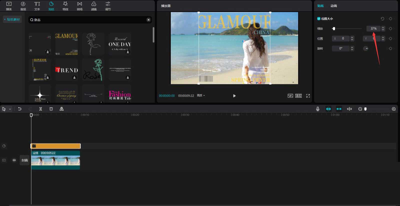Select the green Rose sticker thumbnail
This screenshot has width=400, height=206.
point(93,70)
